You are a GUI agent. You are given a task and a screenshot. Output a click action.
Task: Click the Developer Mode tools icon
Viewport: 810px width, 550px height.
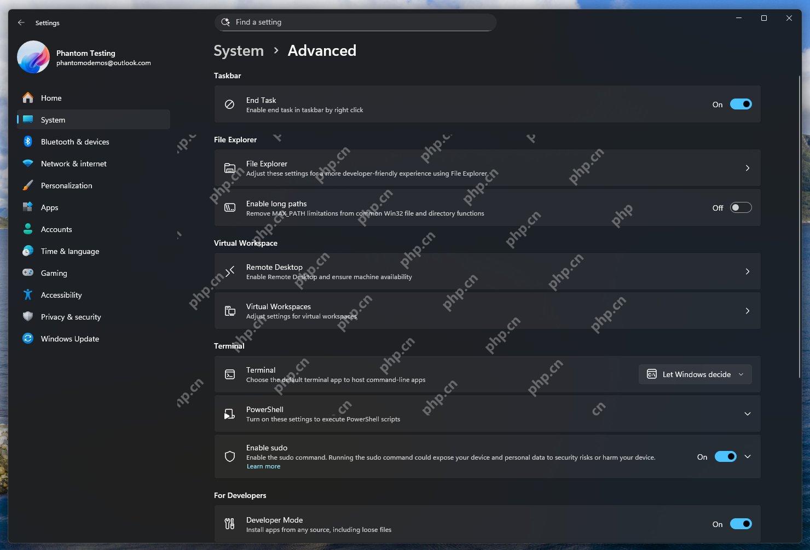[x=230, y=524]
